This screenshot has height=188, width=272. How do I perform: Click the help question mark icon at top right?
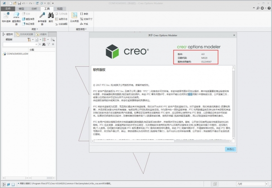pos(269,8)
